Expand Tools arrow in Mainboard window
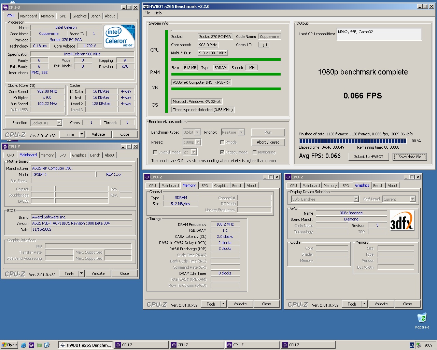This screenshot has height=350, width=437. pyautogui.click(x=81, y=273)
